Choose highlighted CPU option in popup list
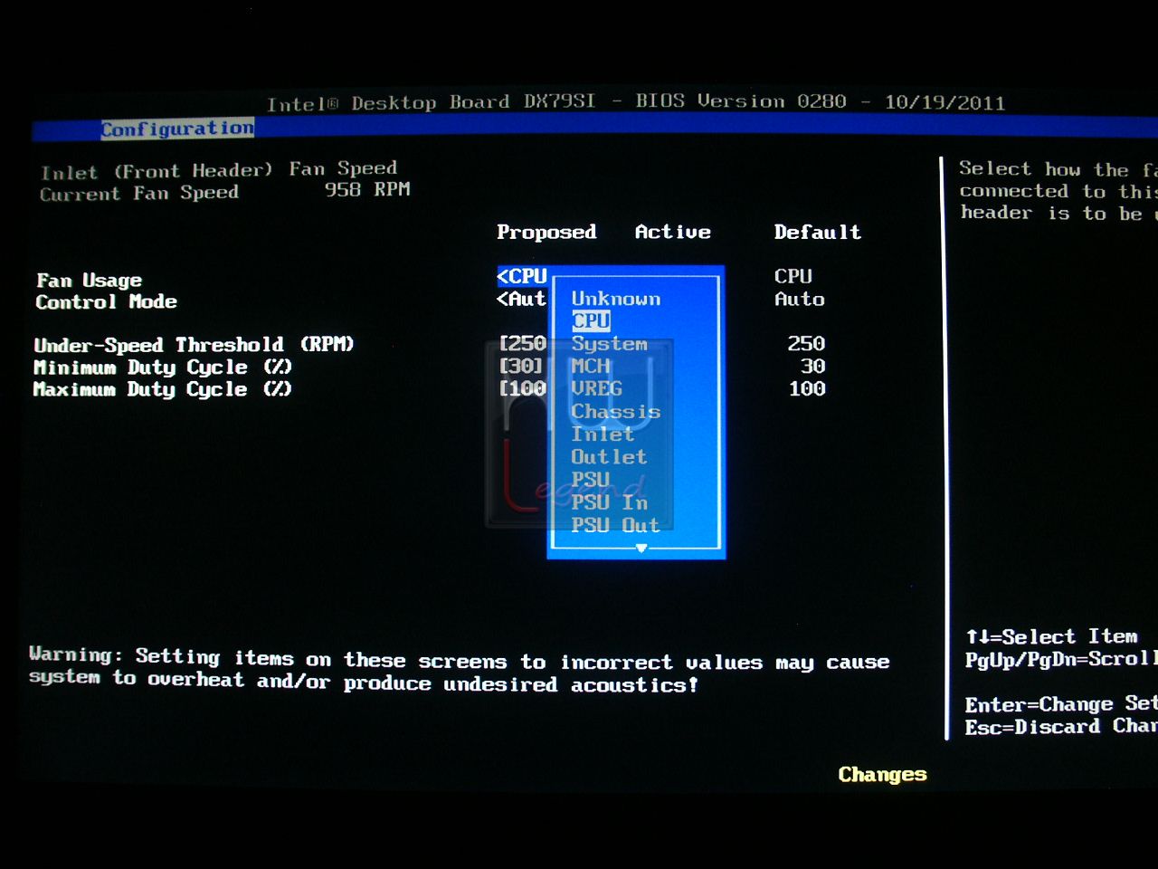 point(591,320)
